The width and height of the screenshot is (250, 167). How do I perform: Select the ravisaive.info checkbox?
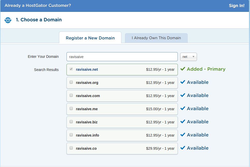point(71,135)
